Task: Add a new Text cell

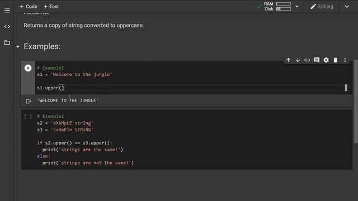Action: coord(51,7)
